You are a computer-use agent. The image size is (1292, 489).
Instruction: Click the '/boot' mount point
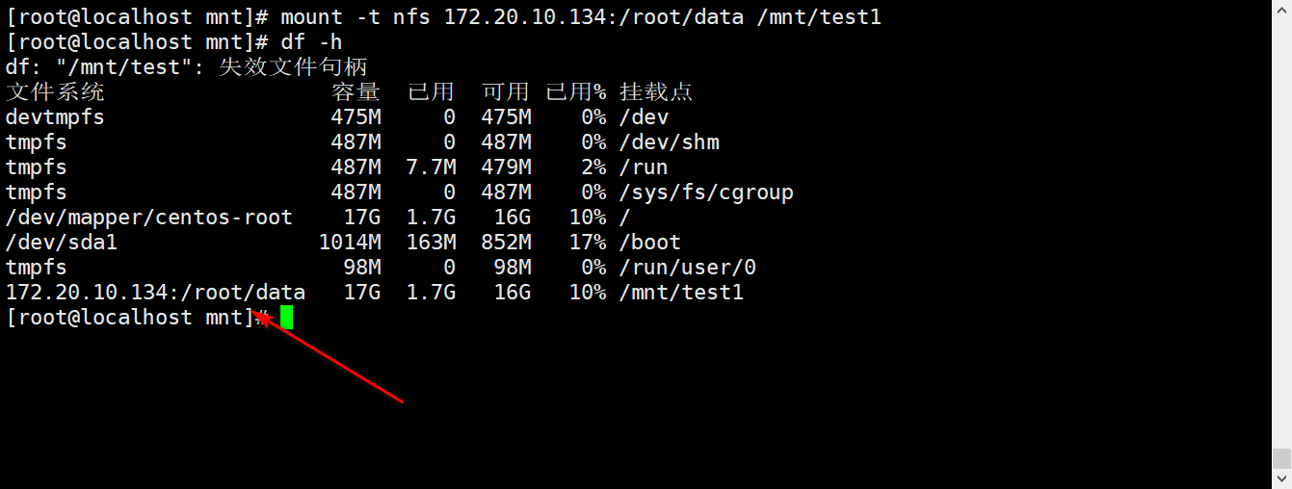tap(650, 243)
